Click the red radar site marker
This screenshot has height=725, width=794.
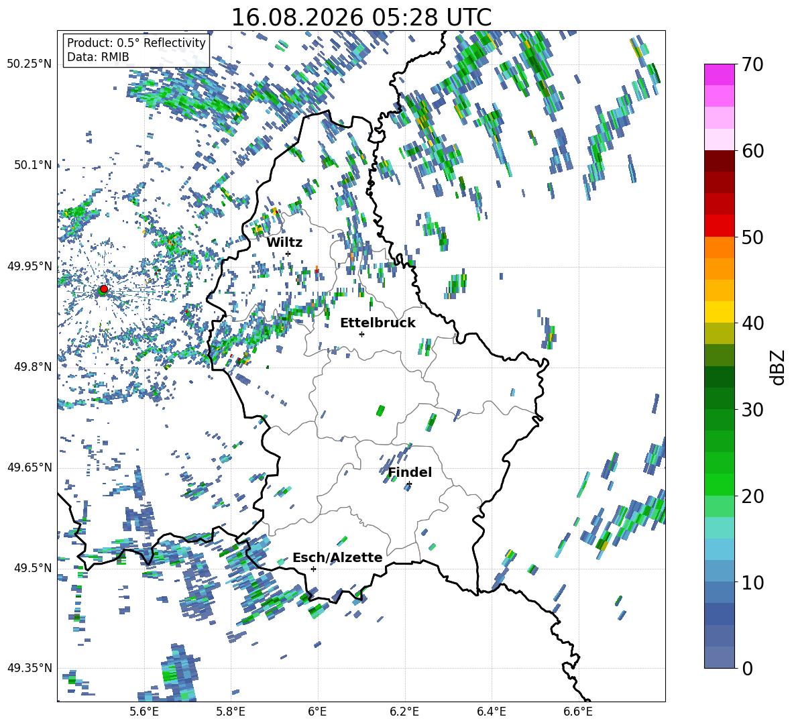tap(104, 288)
